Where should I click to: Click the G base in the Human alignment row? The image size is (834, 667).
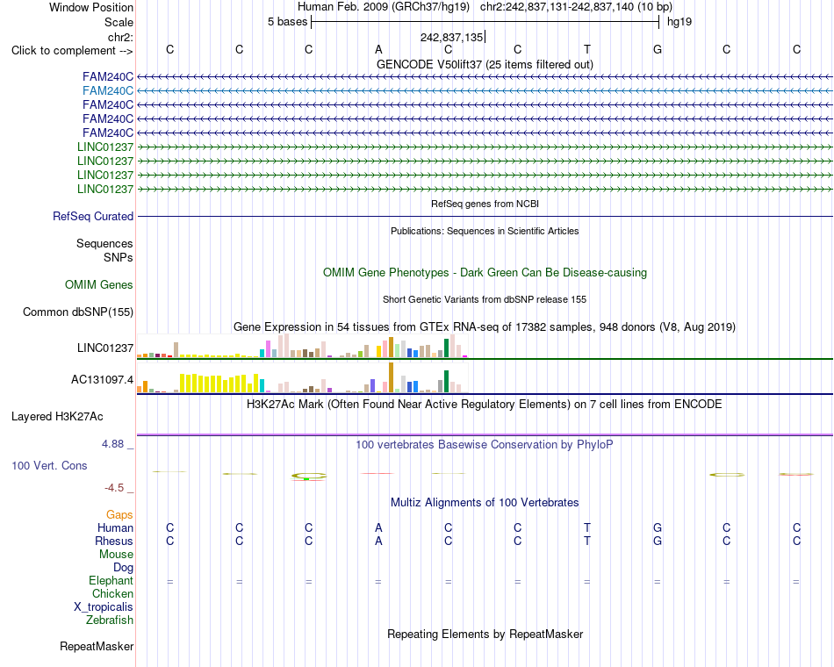[x=658, y=527]
